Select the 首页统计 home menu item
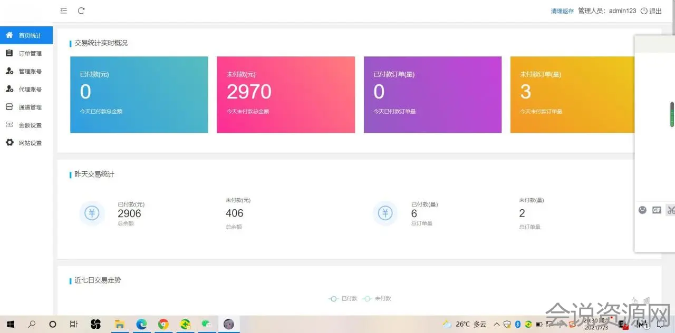675x333 pixels. point(30,35)
